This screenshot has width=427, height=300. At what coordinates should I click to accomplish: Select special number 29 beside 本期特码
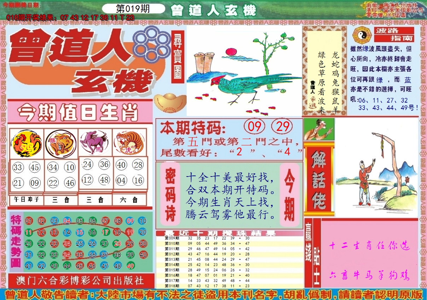283,127
